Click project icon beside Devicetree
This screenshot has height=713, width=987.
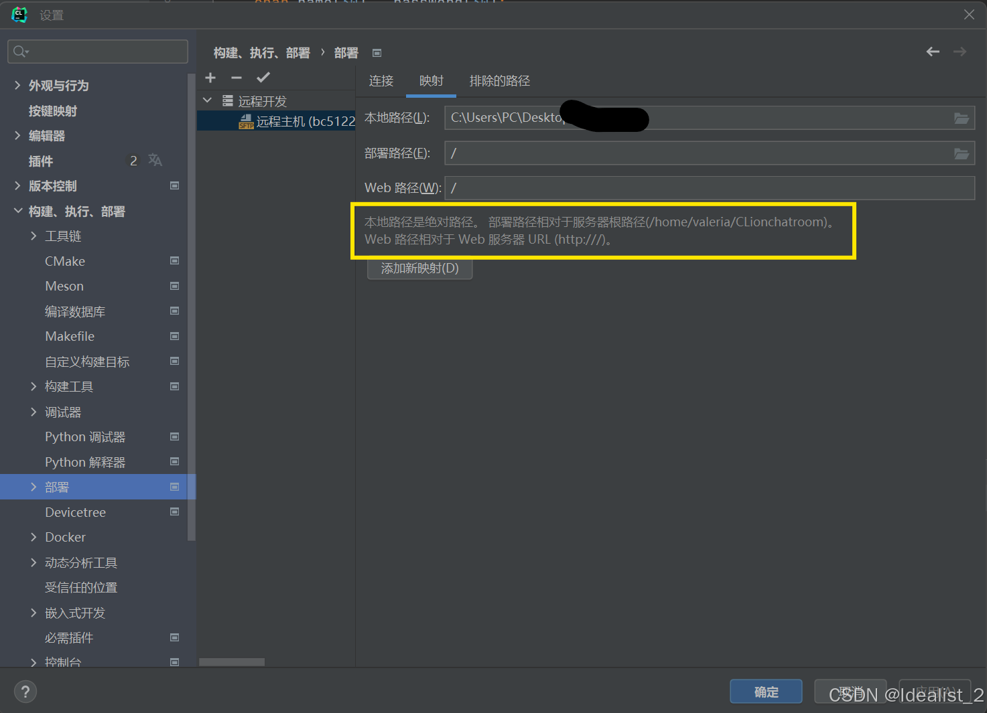(175, 511)
